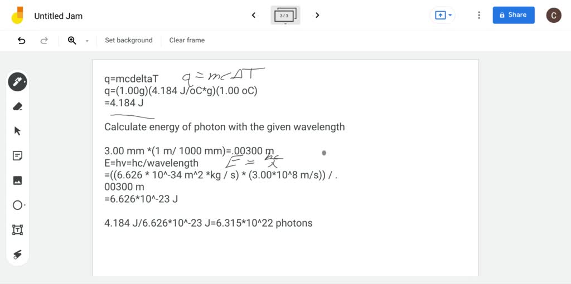Rename the Untitled Jam title

[59, 16]
